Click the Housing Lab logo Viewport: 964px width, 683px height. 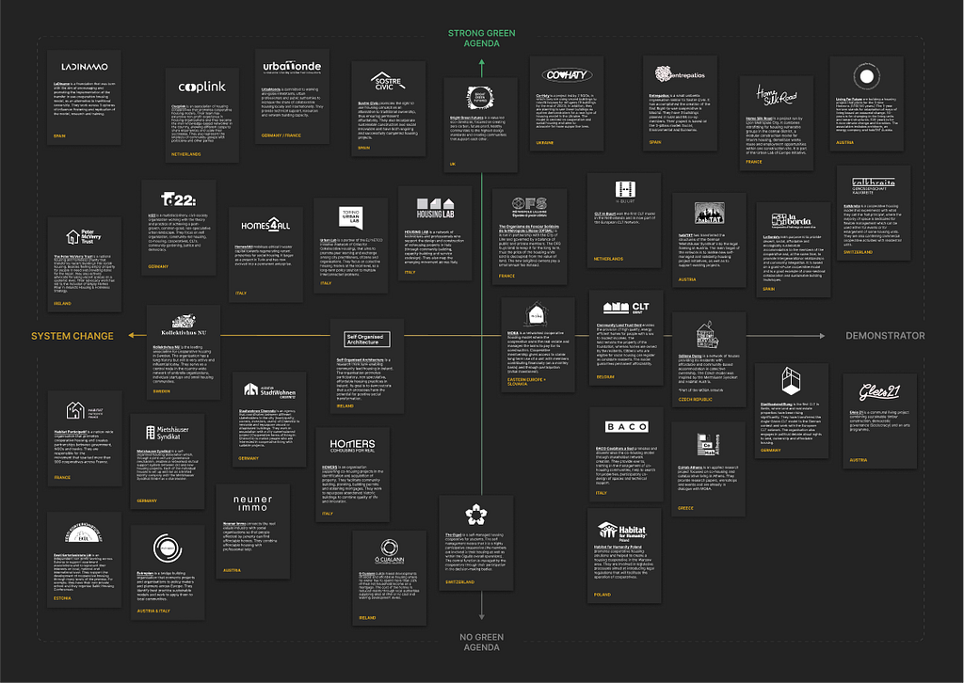[x=435, y=208]
